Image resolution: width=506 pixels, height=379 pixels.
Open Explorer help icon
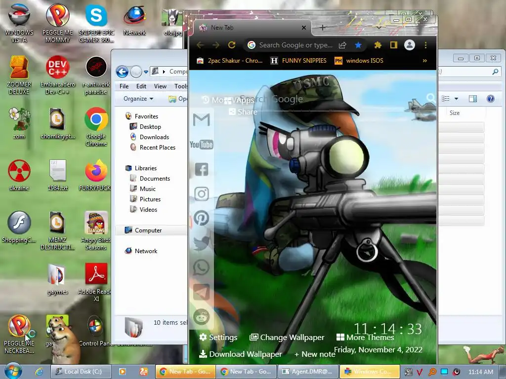point(491,99)
